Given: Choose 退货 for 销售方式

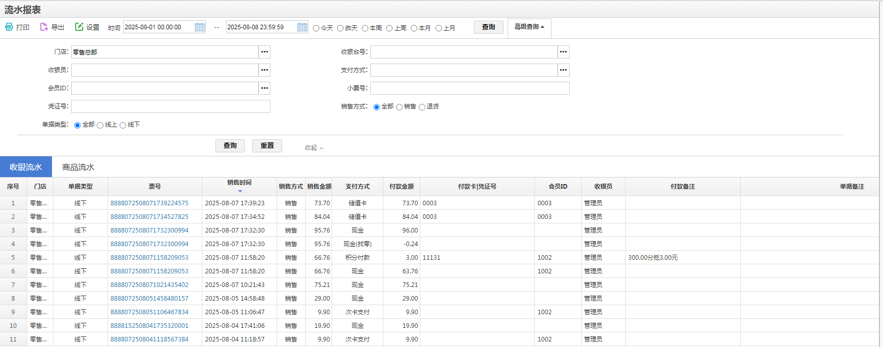Looking at the screenshot, I should tap(422, 107).
